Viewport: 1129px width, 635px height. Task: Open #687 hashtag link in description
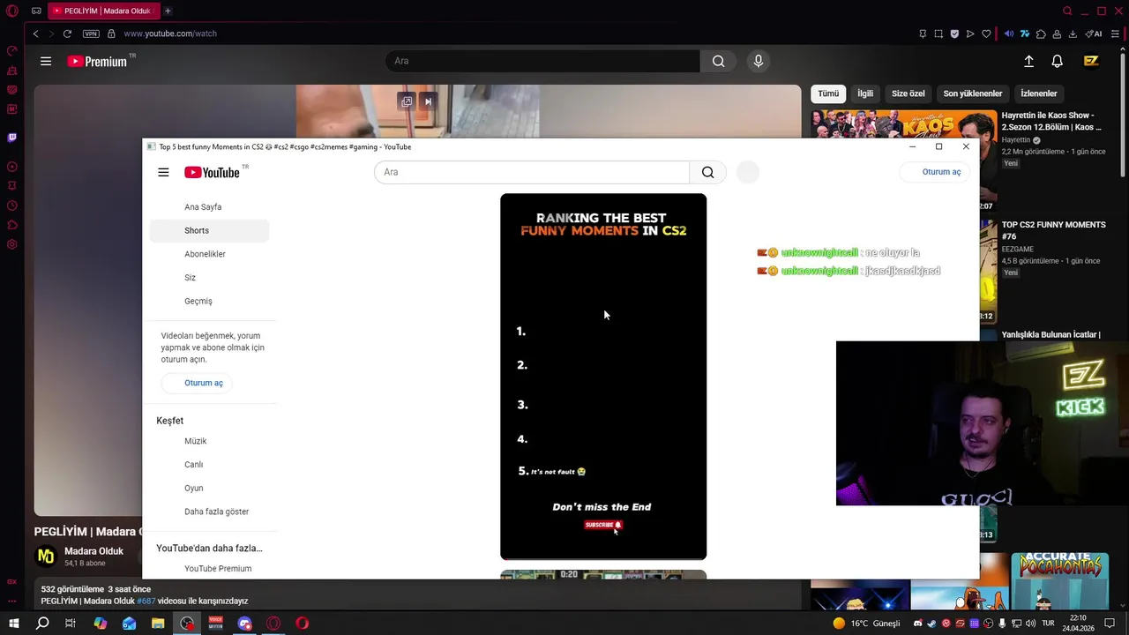point(146,601)
